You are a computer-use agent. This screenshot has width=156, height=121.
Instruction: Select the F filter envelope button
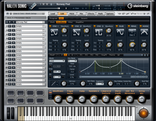click(x=65, y=55)
